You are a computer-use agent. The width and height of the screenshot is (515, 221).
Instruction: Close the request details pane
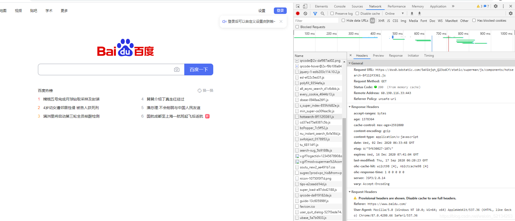pos(351,55)
